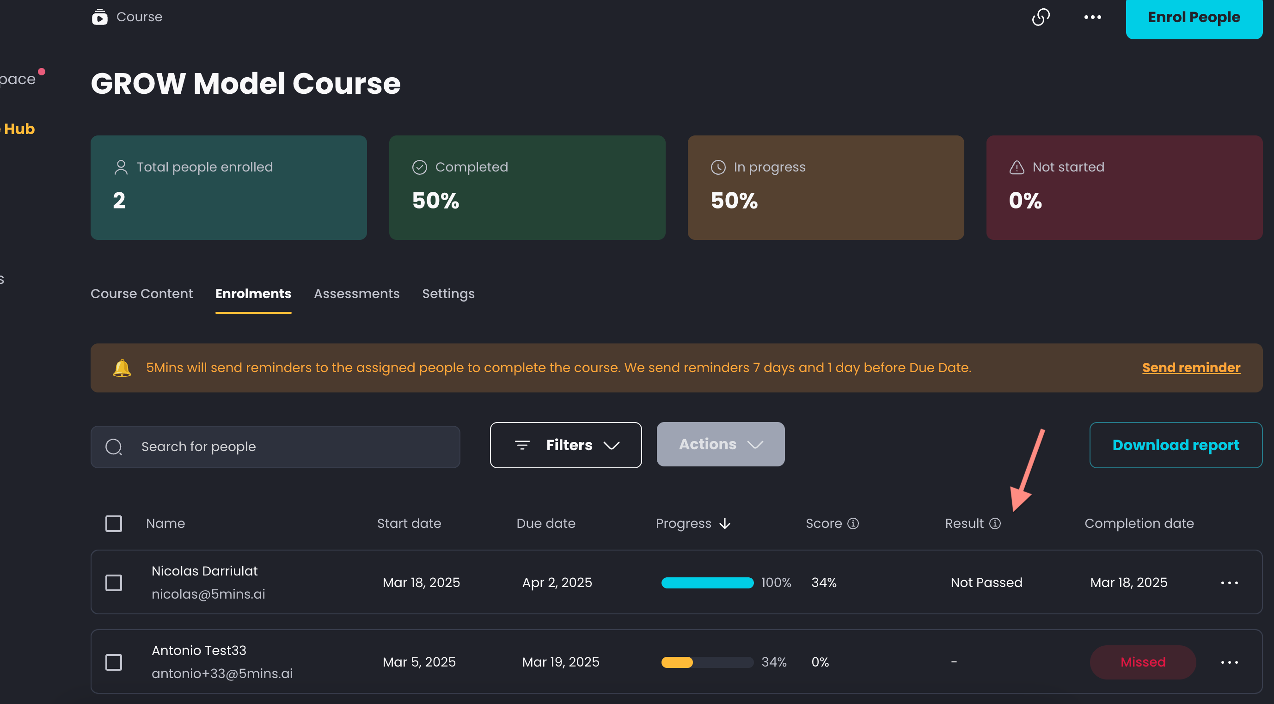Check the box for Antonio Test33
The image size is (1274, 704).
[x=114, y=662]
